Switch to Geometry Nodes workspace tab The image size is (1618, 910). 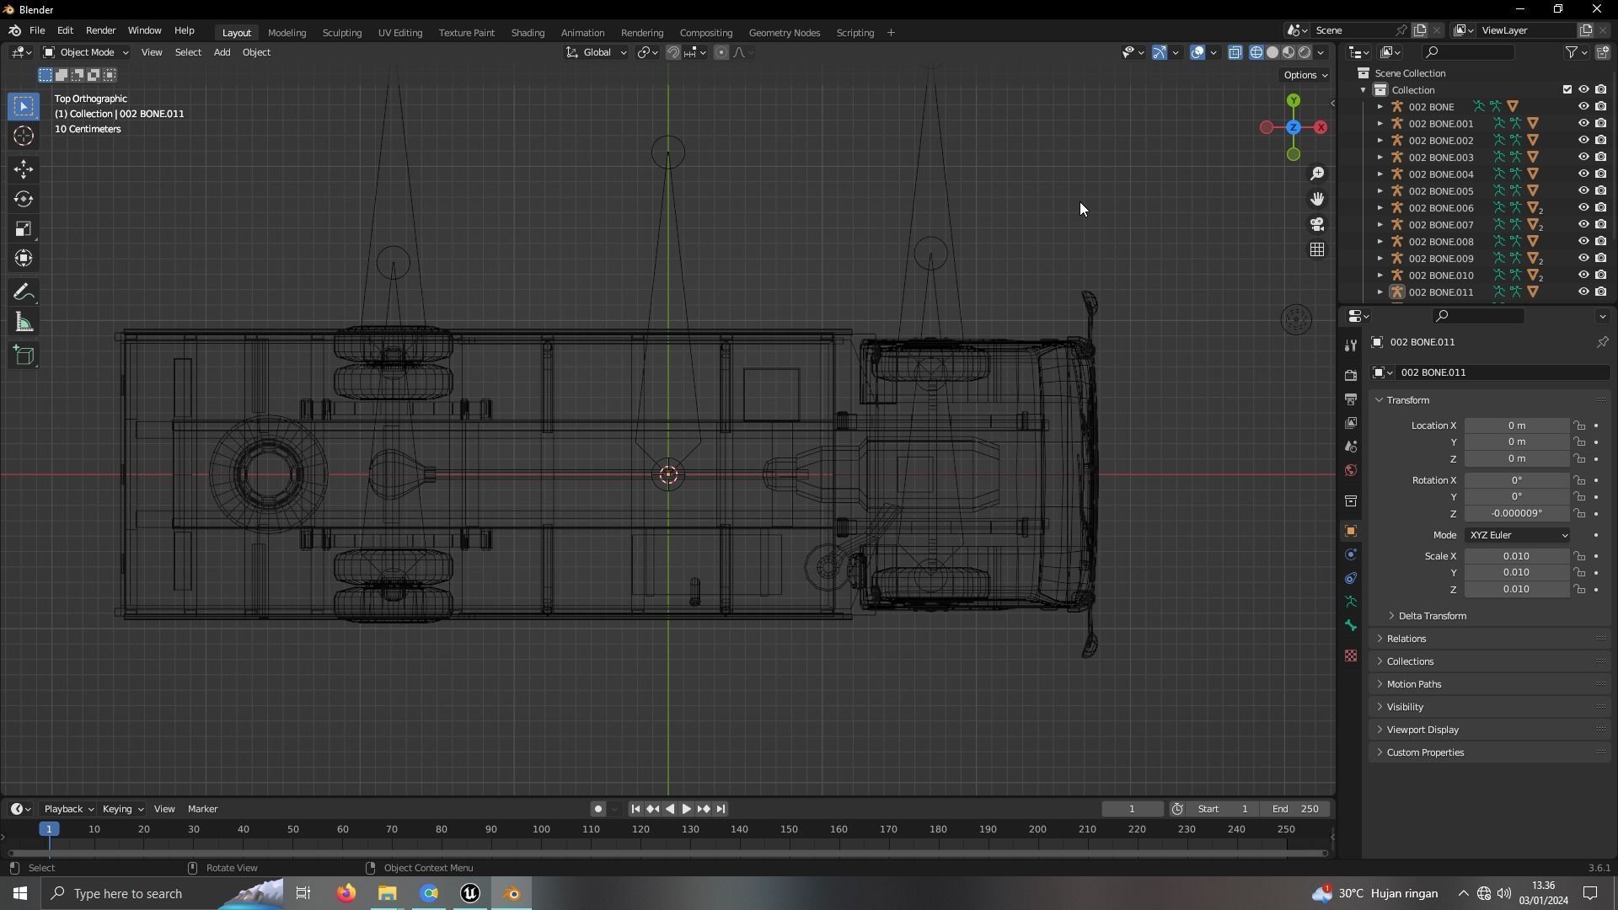[x=784, y=33]
